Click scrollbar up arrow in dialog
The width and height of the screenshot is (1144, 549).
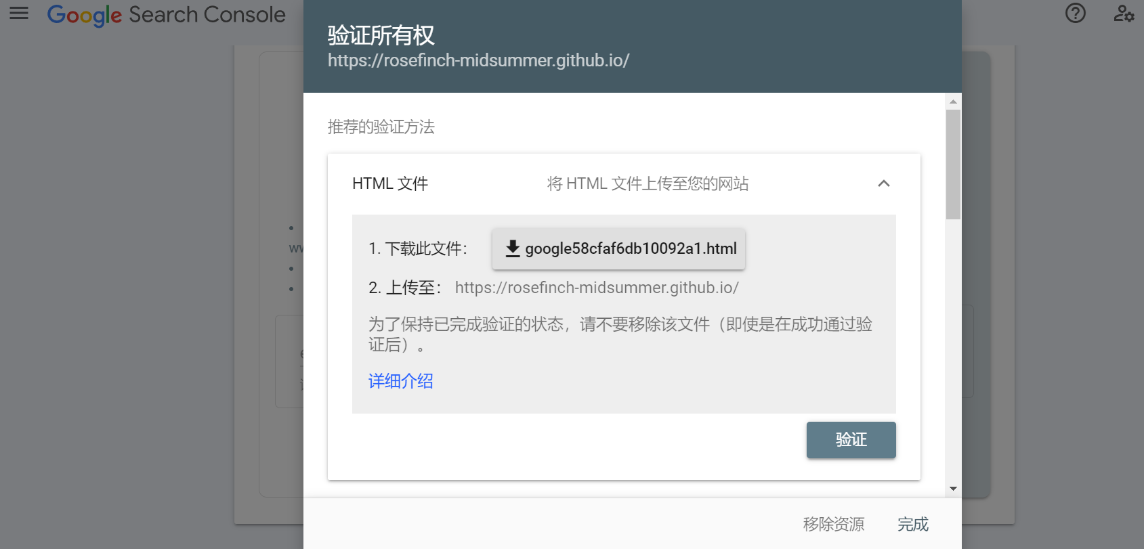(x=953, y=102)
